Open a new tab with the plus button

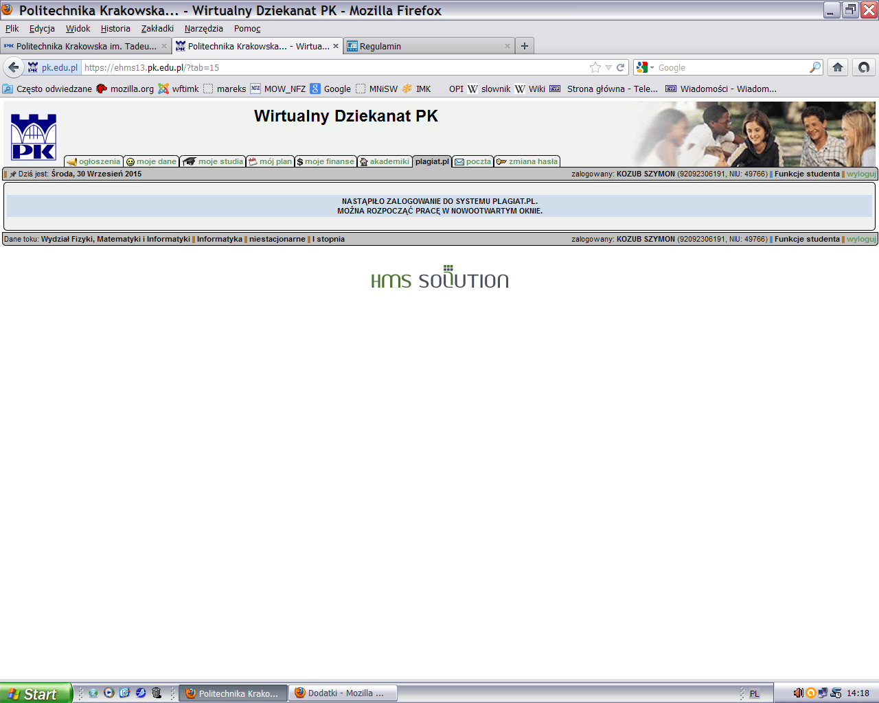[x=525, y=46]
